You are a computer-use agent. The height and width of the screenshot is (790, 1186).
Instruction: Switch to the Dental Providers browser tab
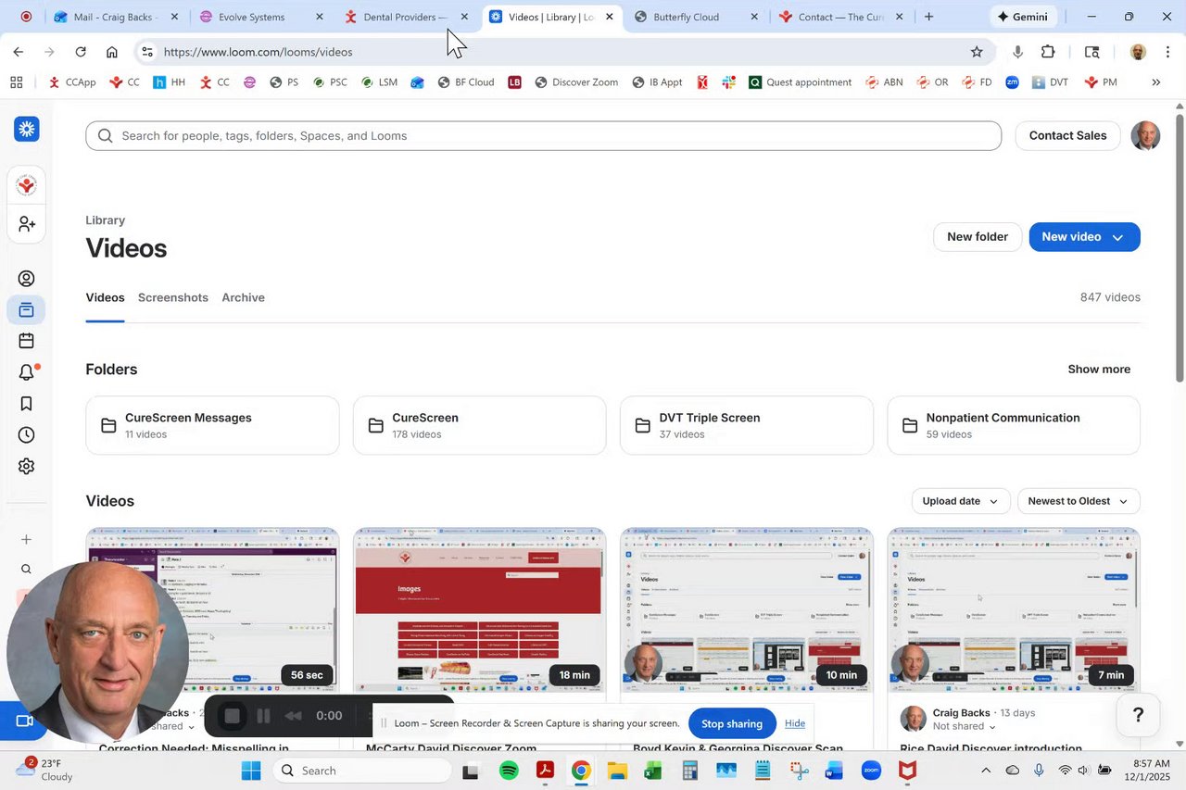coord(407,17)
